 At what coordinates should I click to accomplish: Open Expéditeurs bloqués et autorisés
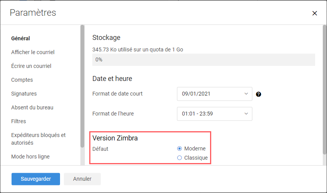tap(38, 139)
